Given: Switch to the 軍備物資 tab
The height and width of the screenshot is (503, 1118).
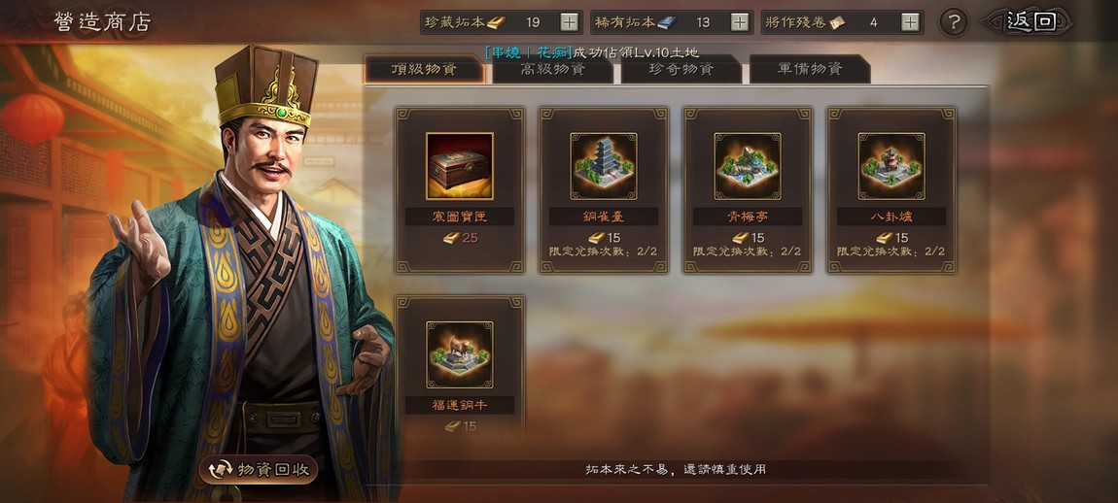Looking at the screenshot, I should coord(810,70).
